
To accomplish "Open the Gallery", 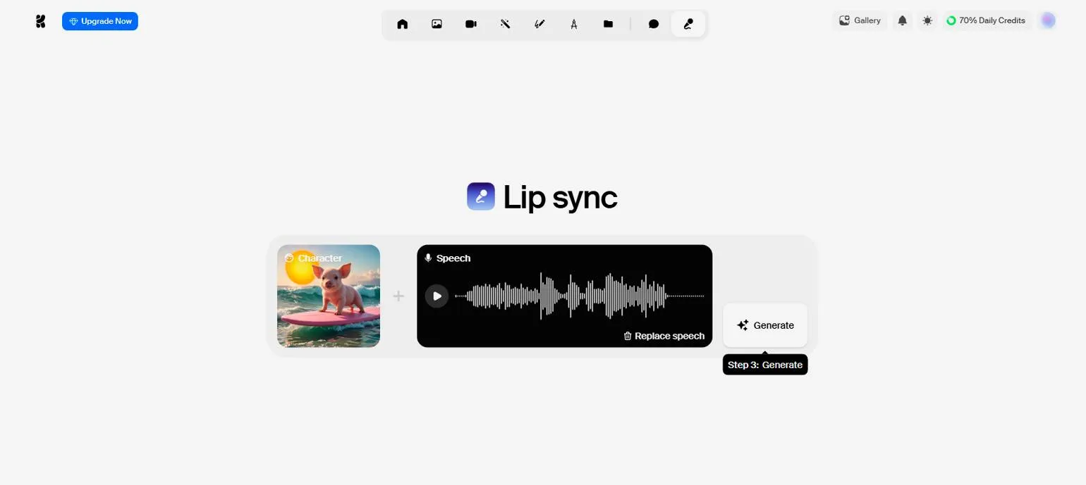I will [860, 20].
